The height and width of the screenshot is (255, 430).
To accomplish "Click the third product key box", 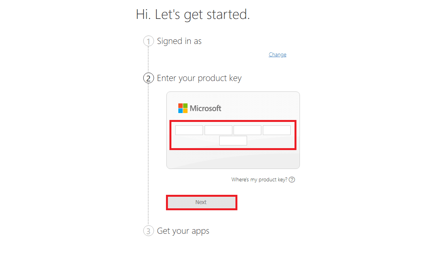I will tap(247, 130).
